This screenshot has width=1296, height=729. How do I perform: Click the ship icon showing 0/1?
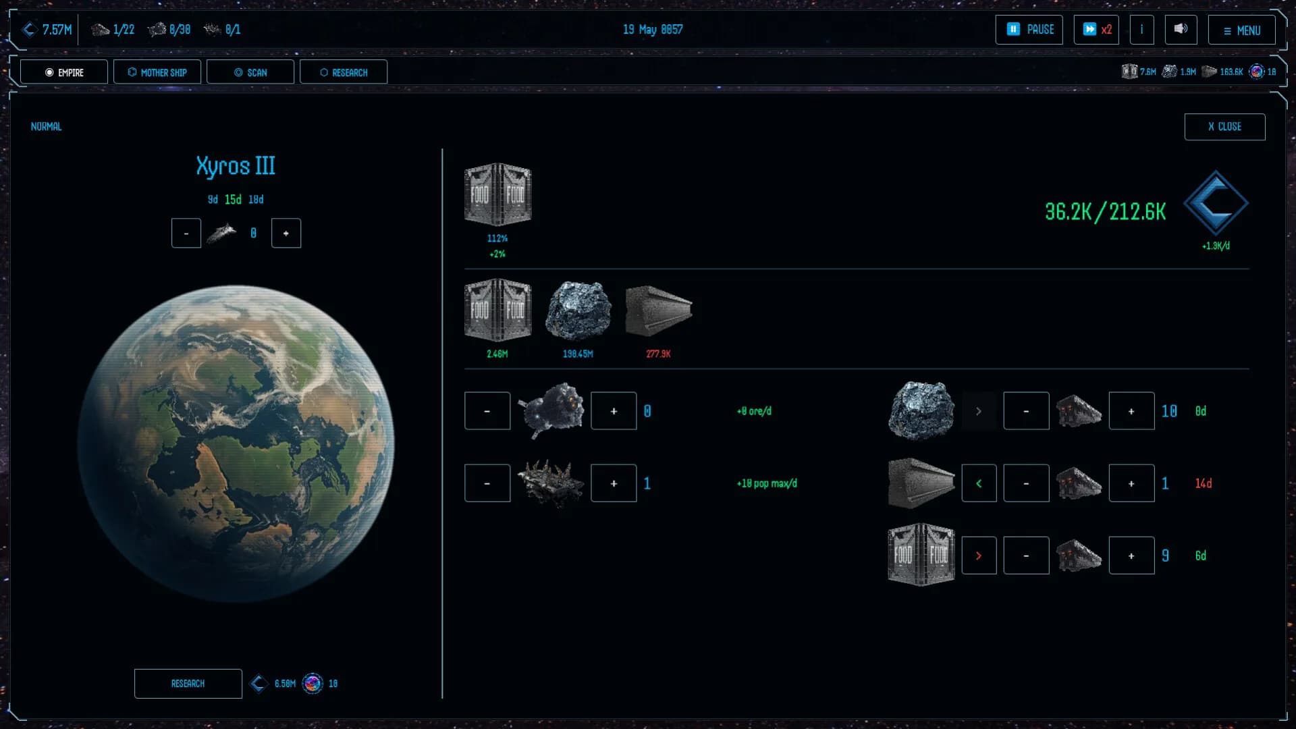click(x=213, y=29)
